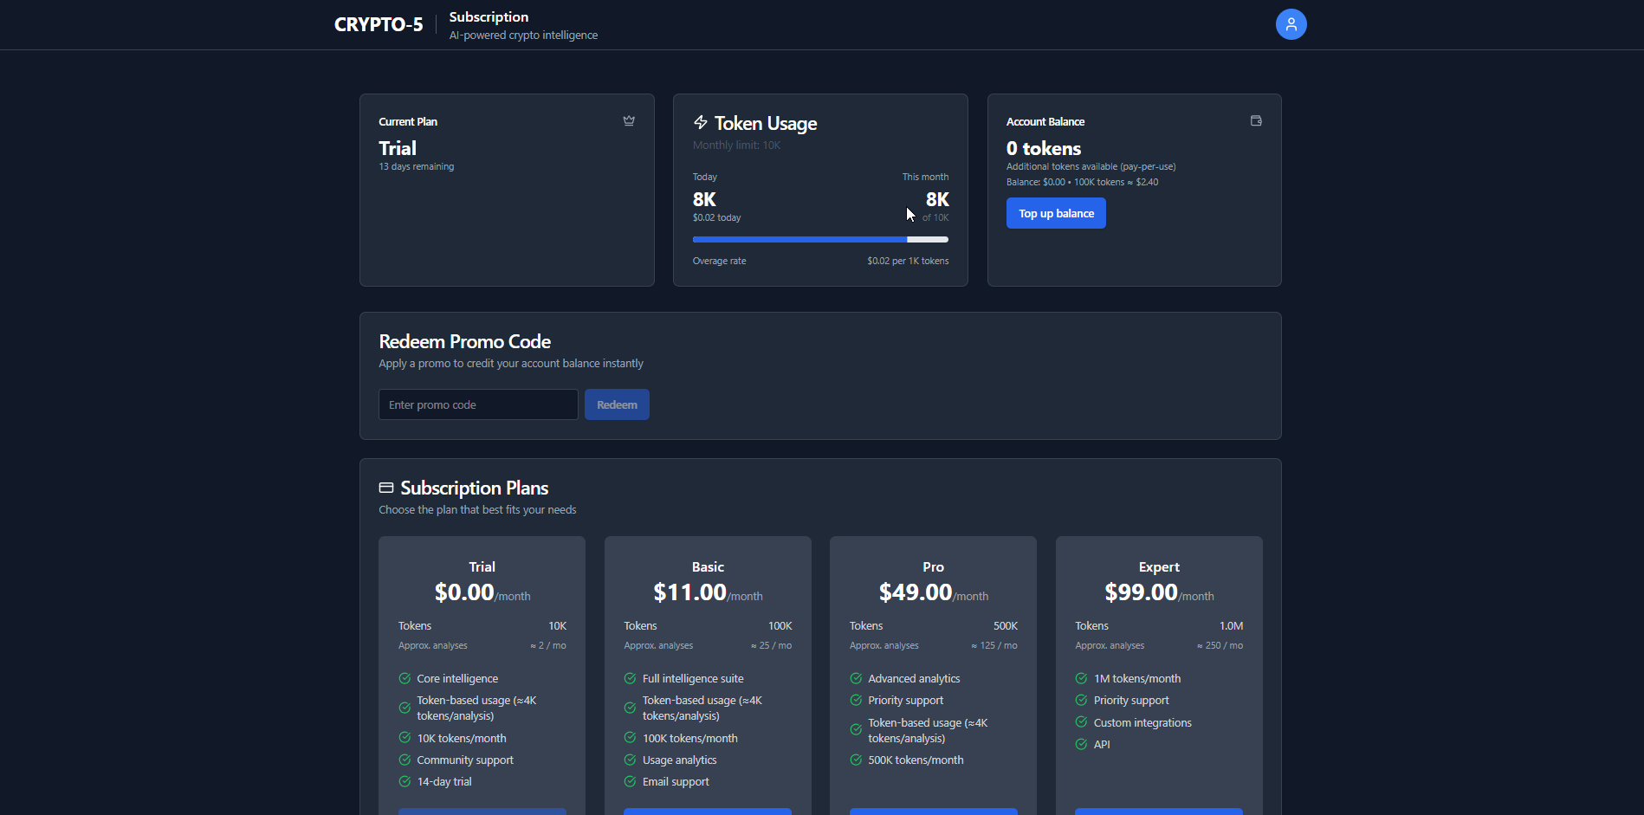
Task: Click the credit card Subscription Plans icon
Action: pyautogui.click(x=386, y=488)
